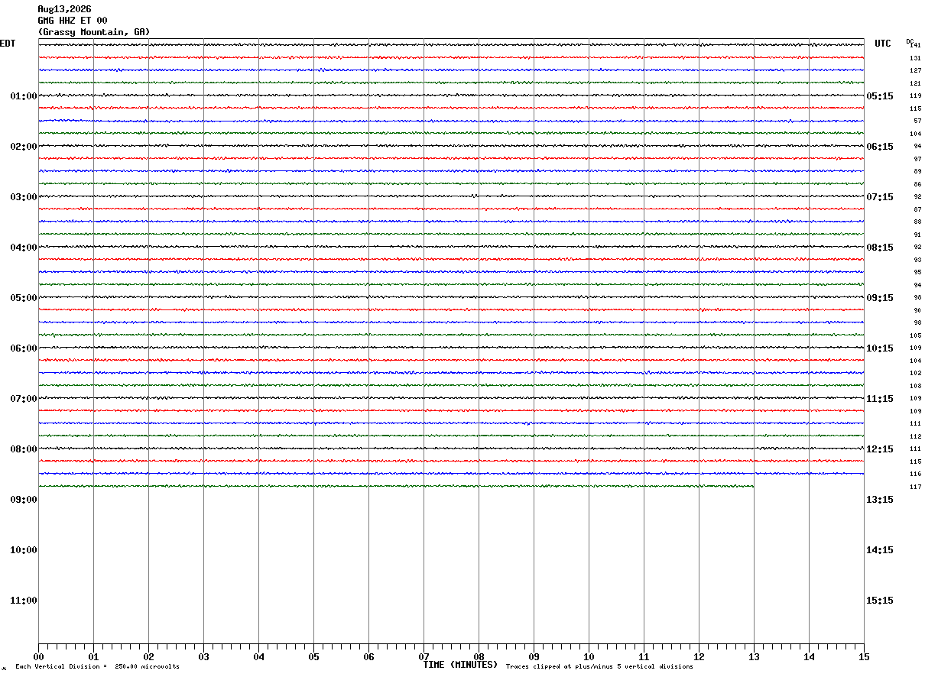925x677 pixels.
Task: Select the 06:00 EDT row label
Action: pos(24,348)
